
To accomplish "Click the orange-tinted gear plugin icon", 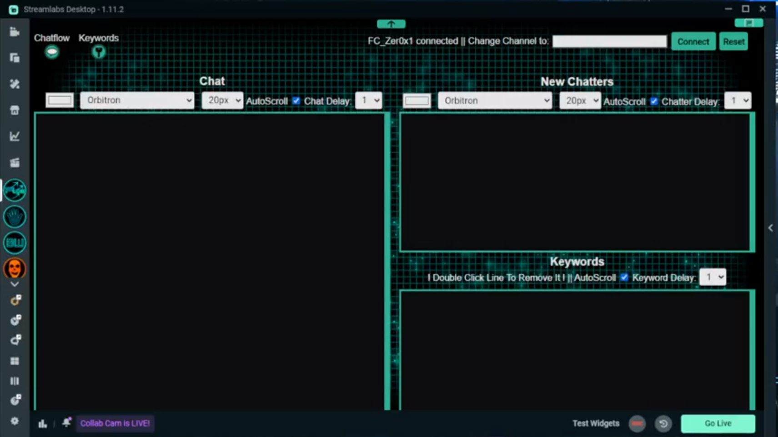I will coord(15,300).
